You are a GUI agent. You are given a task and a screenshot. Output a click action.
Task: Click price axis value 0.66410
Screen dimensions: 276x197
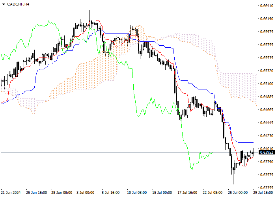pos(267,6)
